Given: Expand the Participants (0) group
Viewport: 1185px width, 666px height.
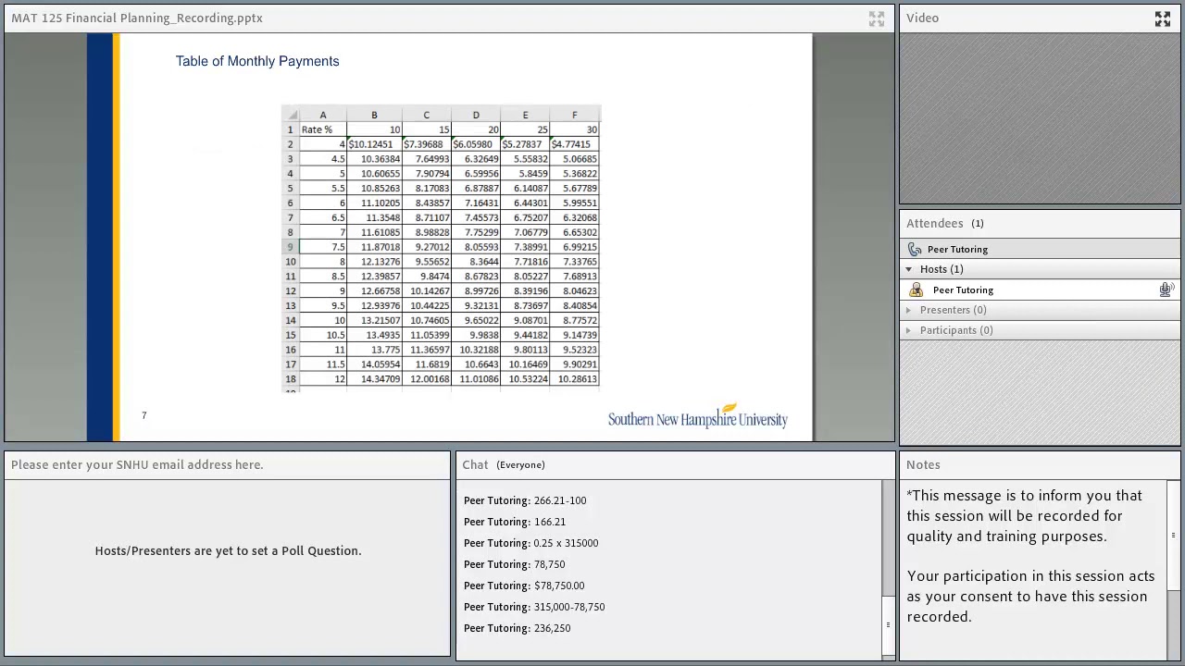Looking at the screenshot, I should [908, 330].
